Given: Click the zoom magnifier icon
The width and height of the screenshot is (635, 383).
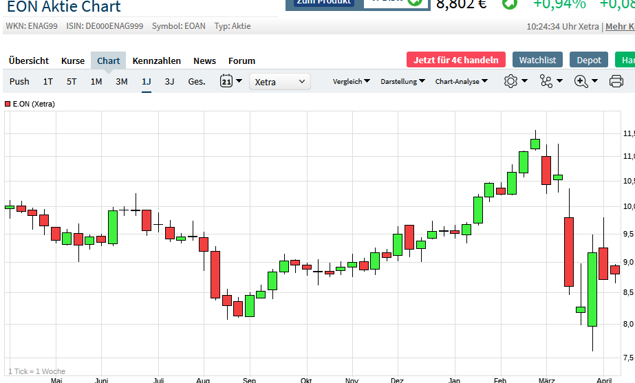Looking at the screenshot, I should point(581,81).
